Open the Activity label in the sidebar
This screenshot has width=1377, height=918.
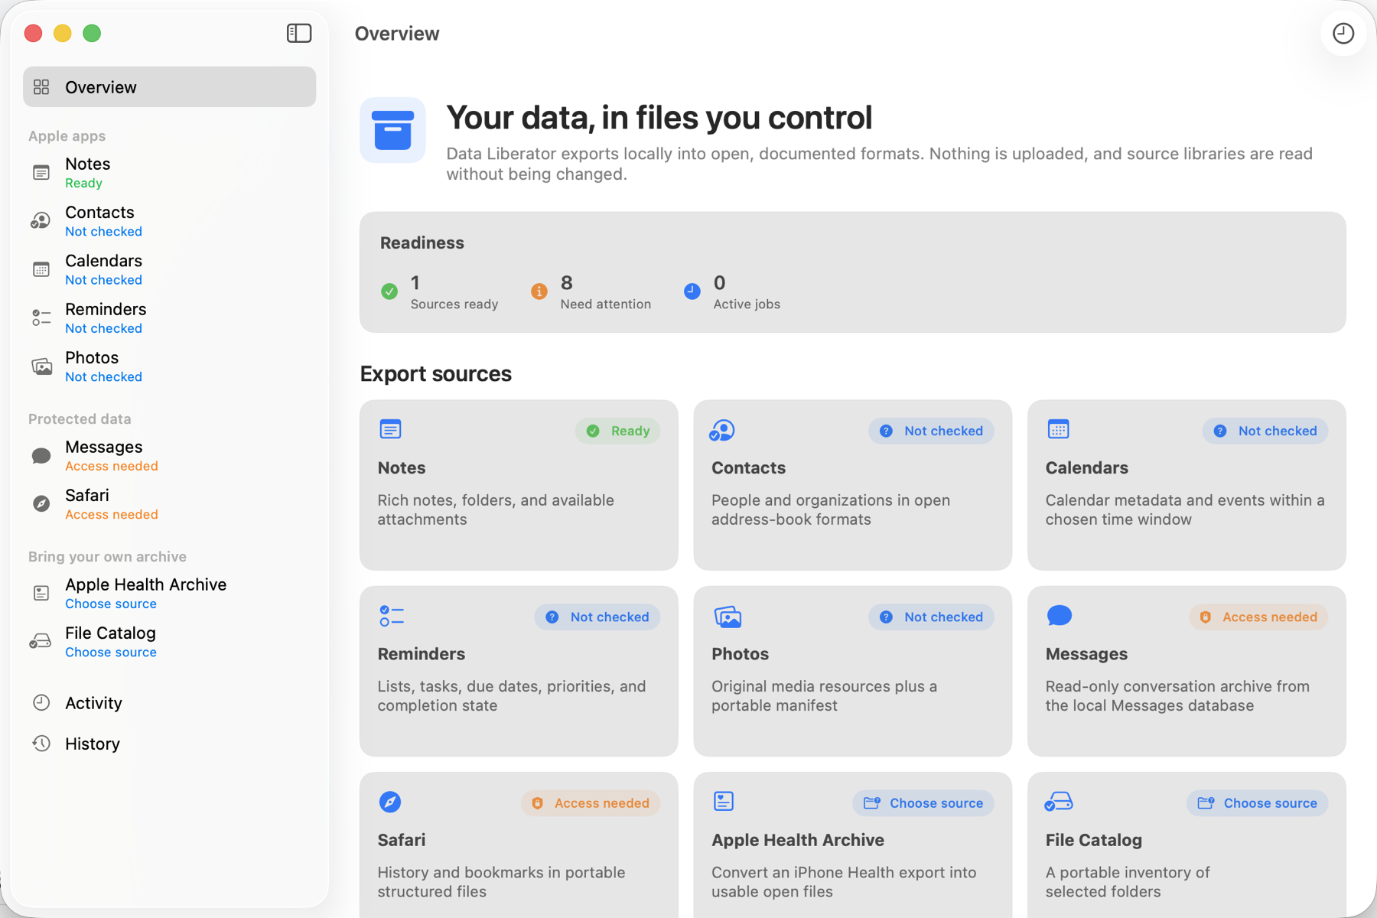click(x=93, y=703)
